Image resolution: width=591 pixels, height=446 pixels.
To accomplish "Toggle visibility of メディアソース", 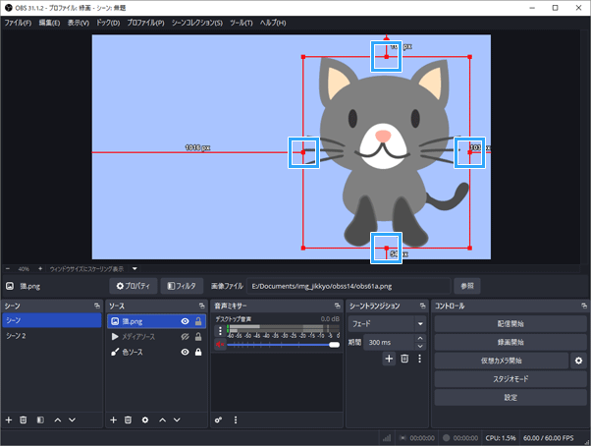I will pyautogui.click(x=185, y=337).
